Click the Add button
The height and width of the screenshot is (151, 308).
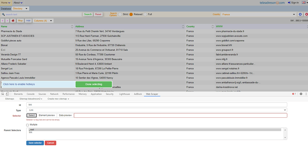(x=28, y=21)
